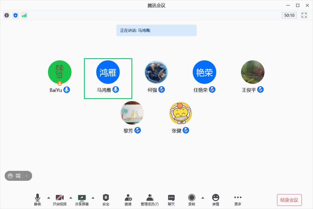Expand audio options arrow next to 静音
This screenshot has height=209, width=313.
(x=49, y=198)
